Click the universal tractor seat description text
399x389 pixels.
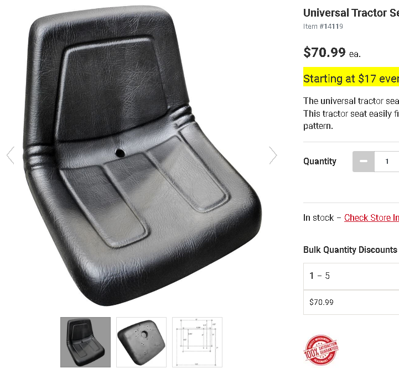351,113
